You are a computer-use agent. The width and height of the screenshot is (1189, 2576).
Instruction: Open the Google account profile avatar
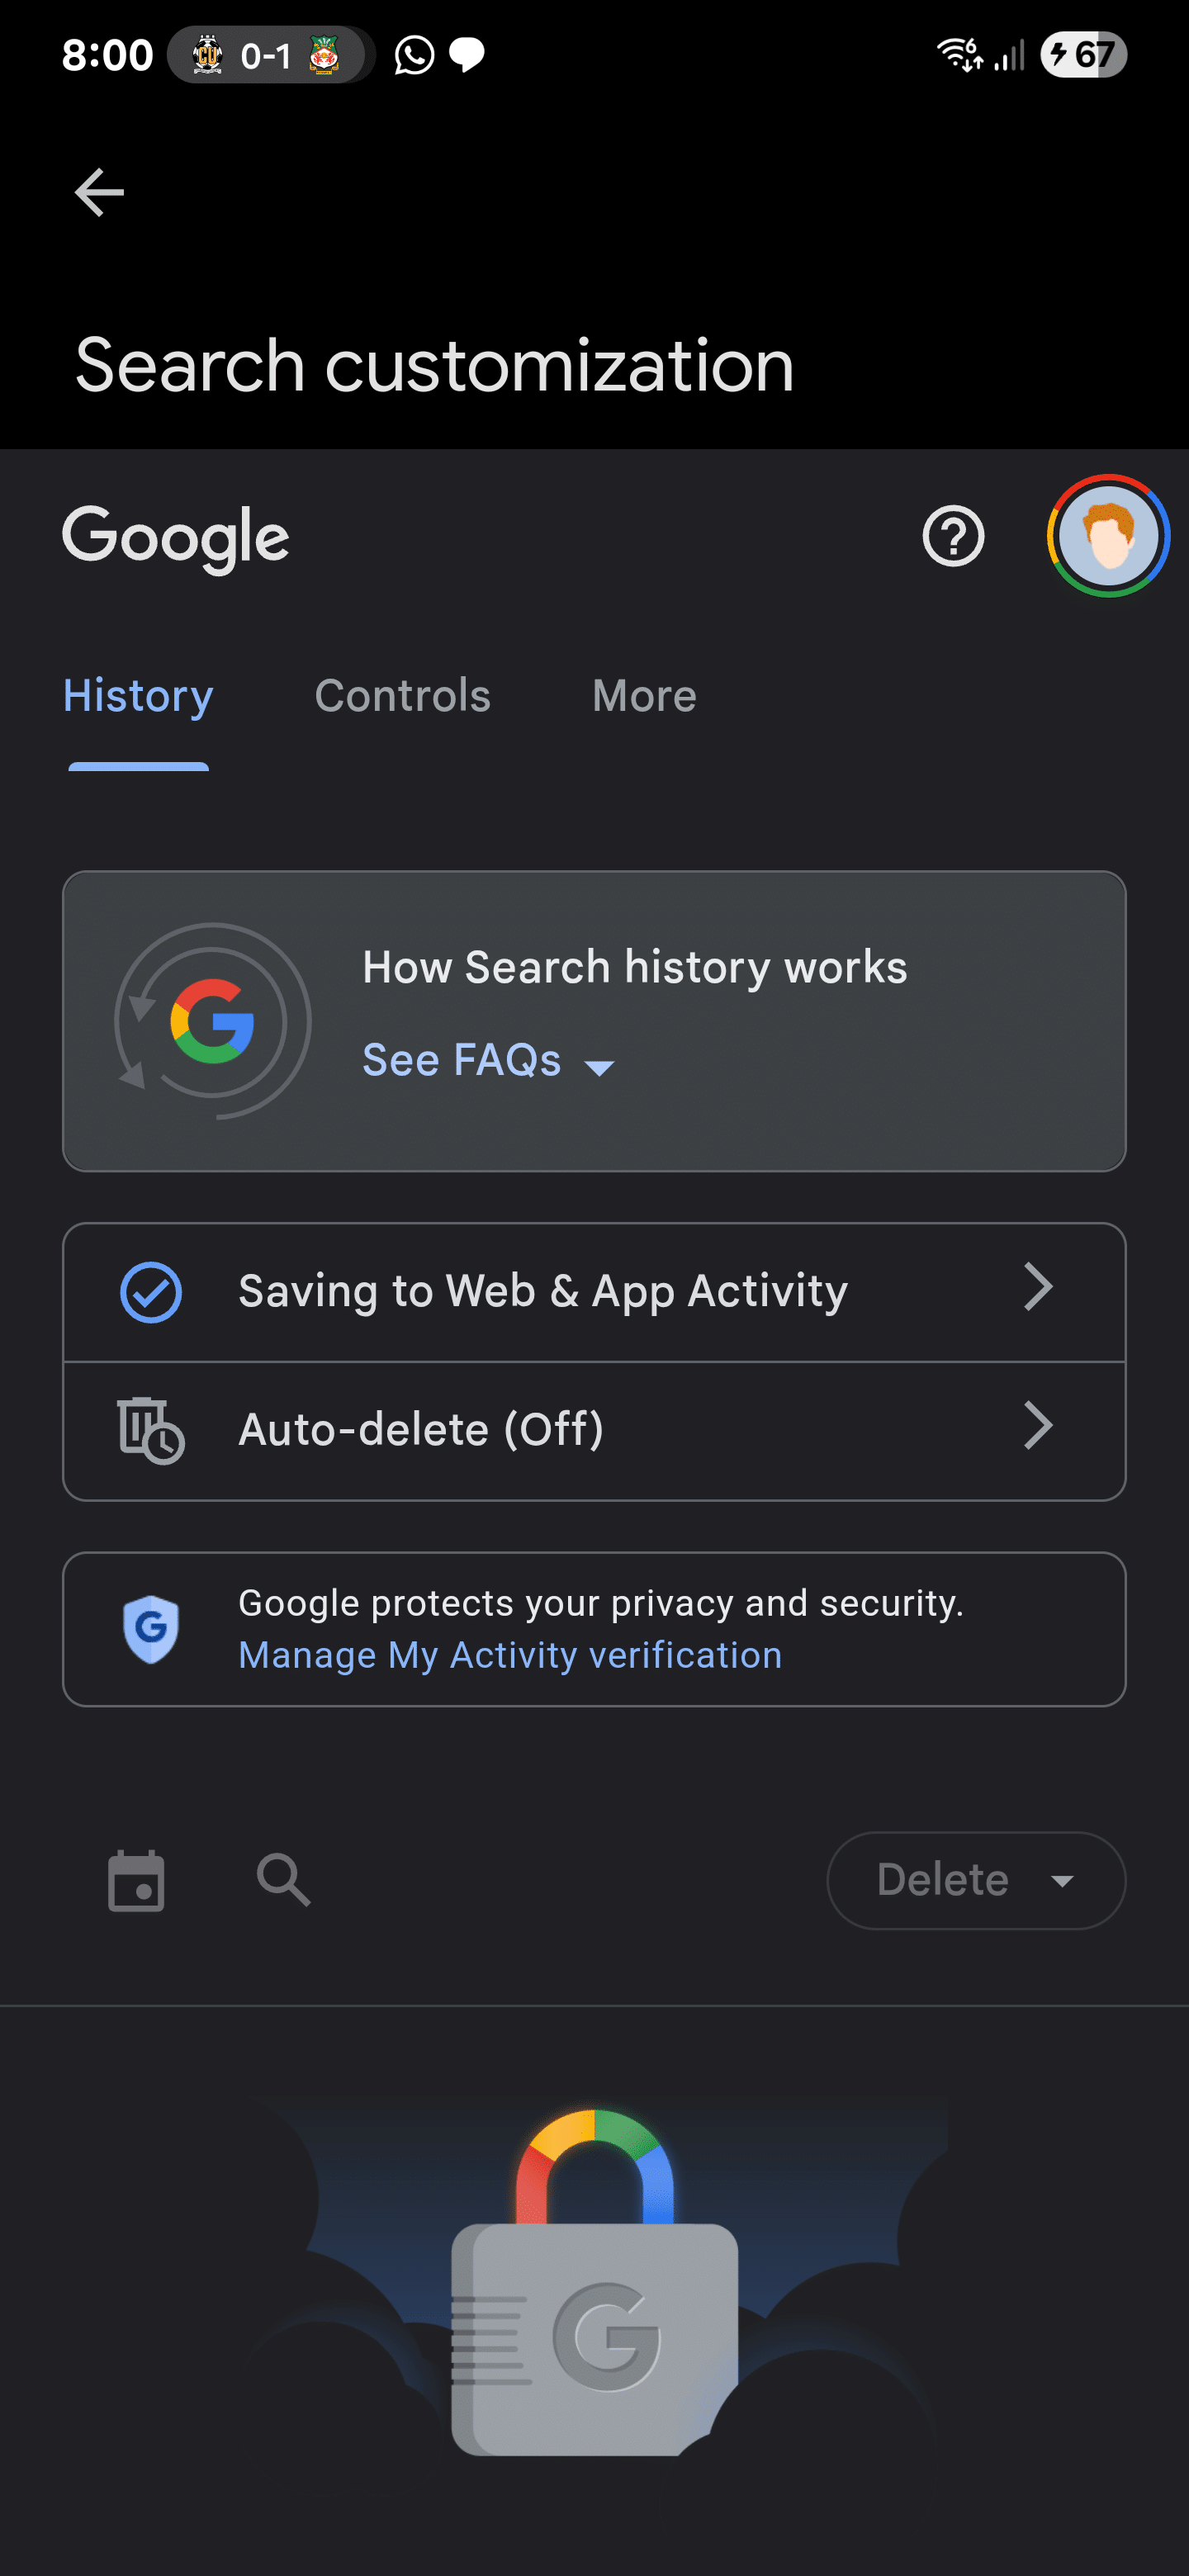[x=1107, y=536]
